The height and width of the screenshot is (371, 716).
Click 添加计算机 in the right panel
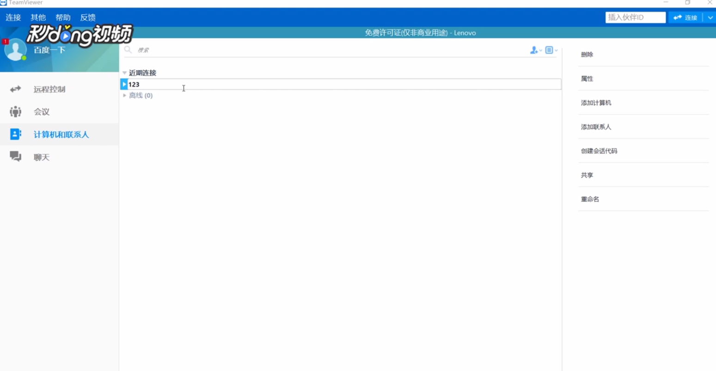point(596,103)
